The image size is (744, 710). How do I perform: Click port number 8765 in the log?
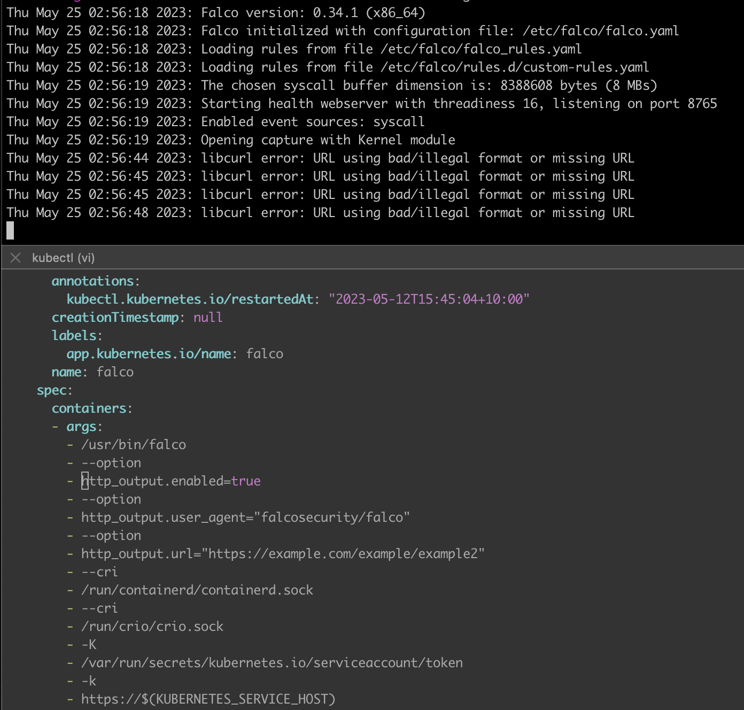[x=702, y=103]
